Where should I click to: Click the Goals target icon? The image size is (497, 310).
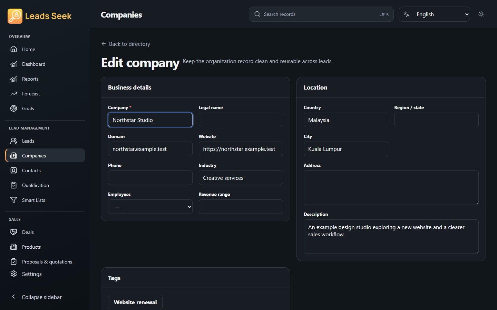click(13, 108)
